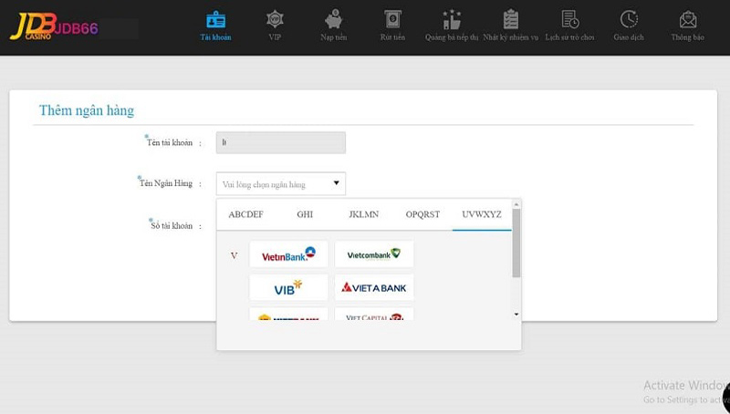The height and width of the screenshot is (414, 730).
Task: Open Quảng bá tiếp thị icon
Action: 451,19
